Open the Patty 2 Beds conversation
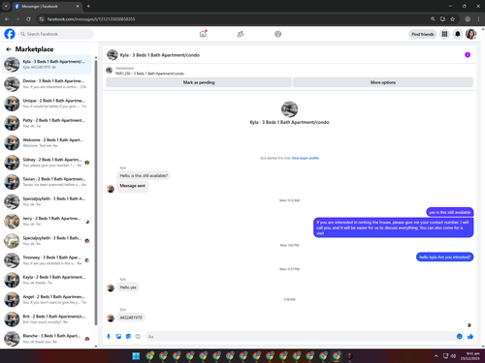 [x=48, y=123]
